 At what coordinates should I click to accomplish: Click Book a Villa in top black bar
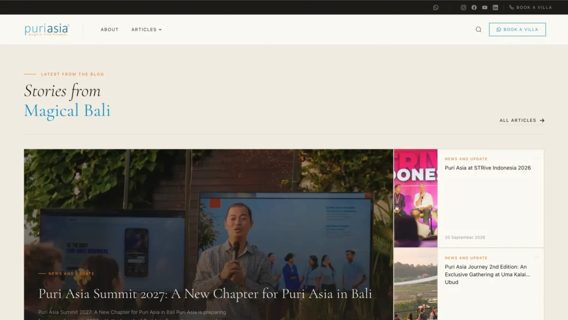click(x=531, y=8)
